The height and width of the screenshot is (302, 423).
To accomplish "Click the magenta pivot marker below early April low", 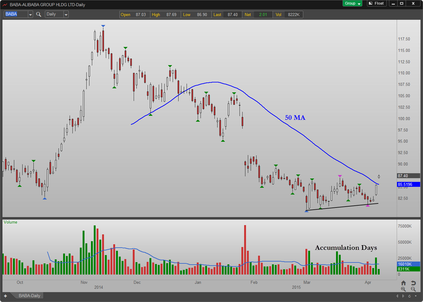I will click(368, 205).
